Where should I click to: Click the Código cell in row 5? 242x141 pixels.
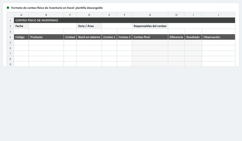coord(21,43)
